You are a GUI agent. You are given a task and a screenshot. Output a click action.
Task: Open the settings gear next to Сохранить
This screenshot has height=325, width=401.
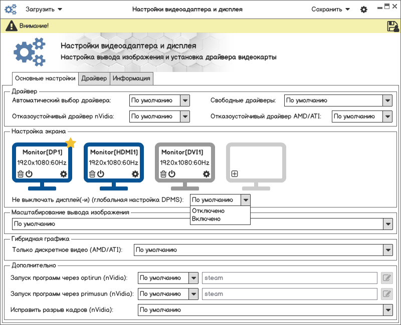click(x=364, y=9)
